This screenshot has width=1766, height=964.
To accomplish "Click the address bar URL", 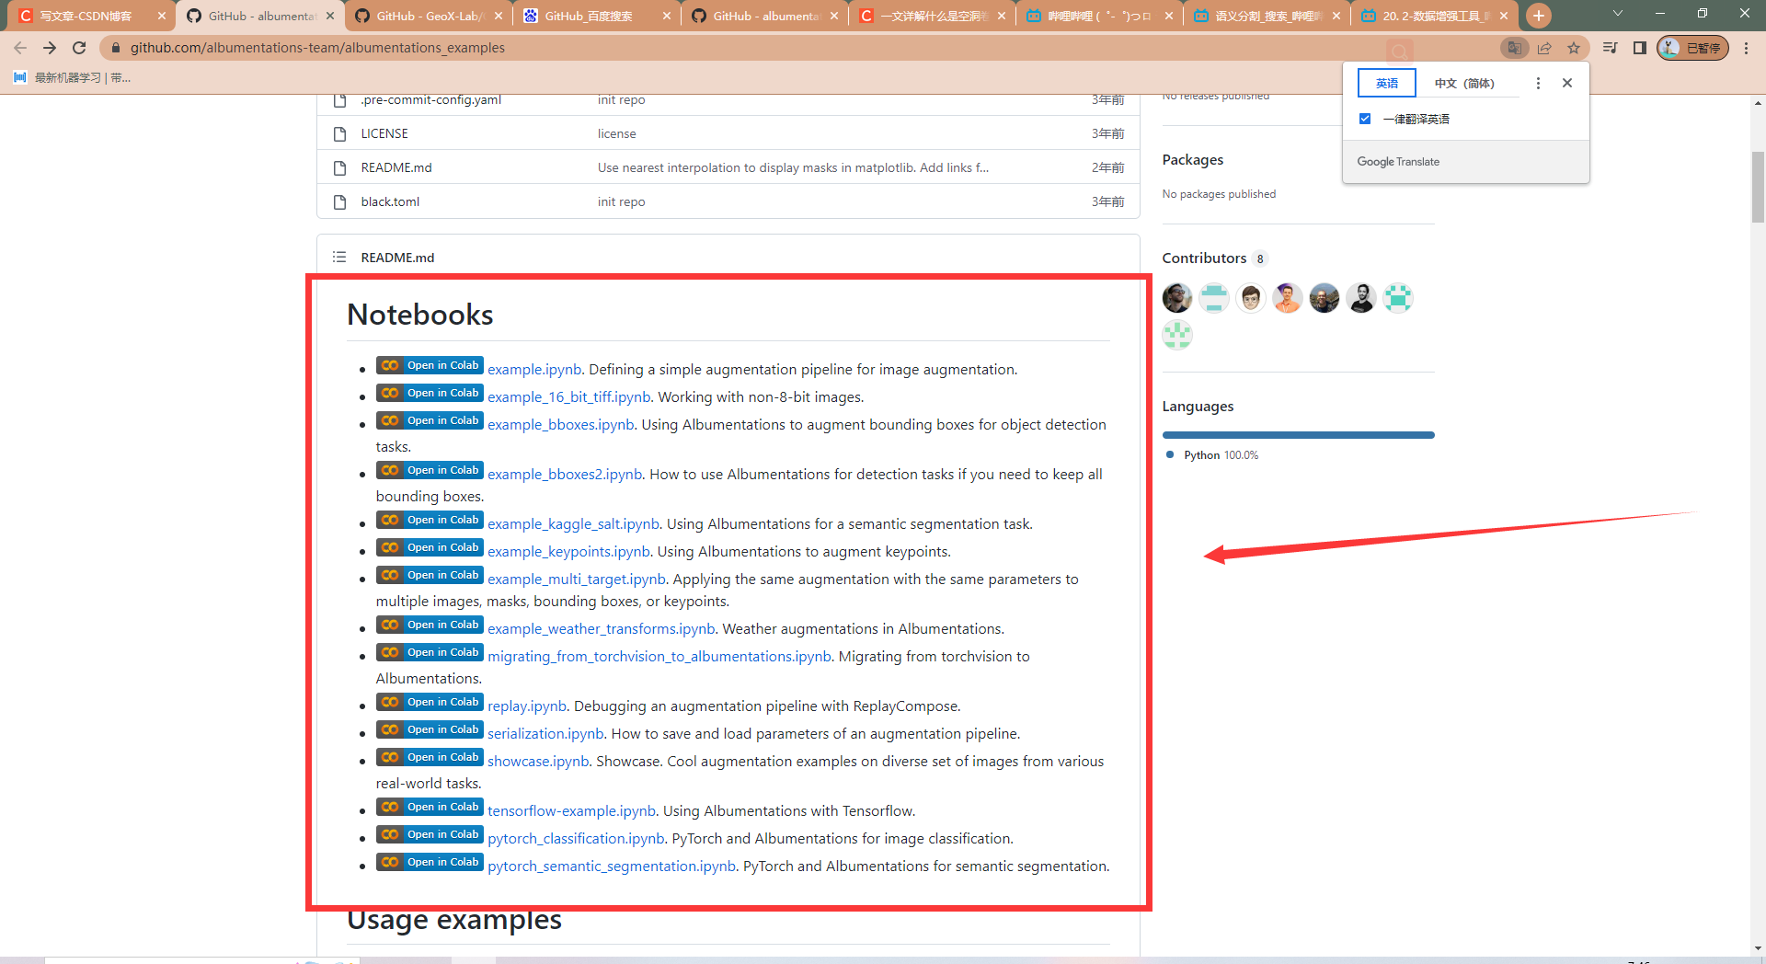I will pos(317,48).
